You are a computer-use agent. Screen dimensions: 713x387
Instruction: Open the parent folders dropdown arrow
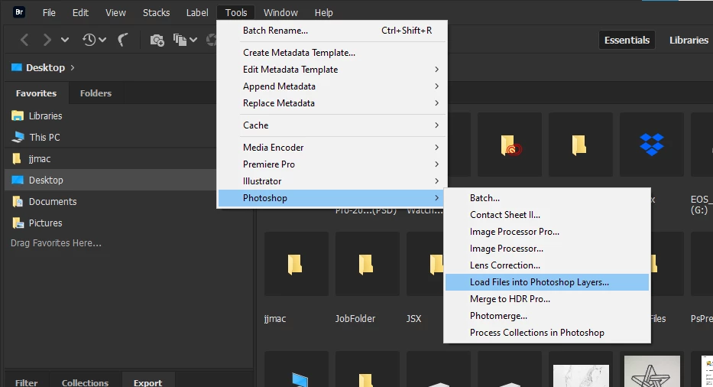(65, 40)
